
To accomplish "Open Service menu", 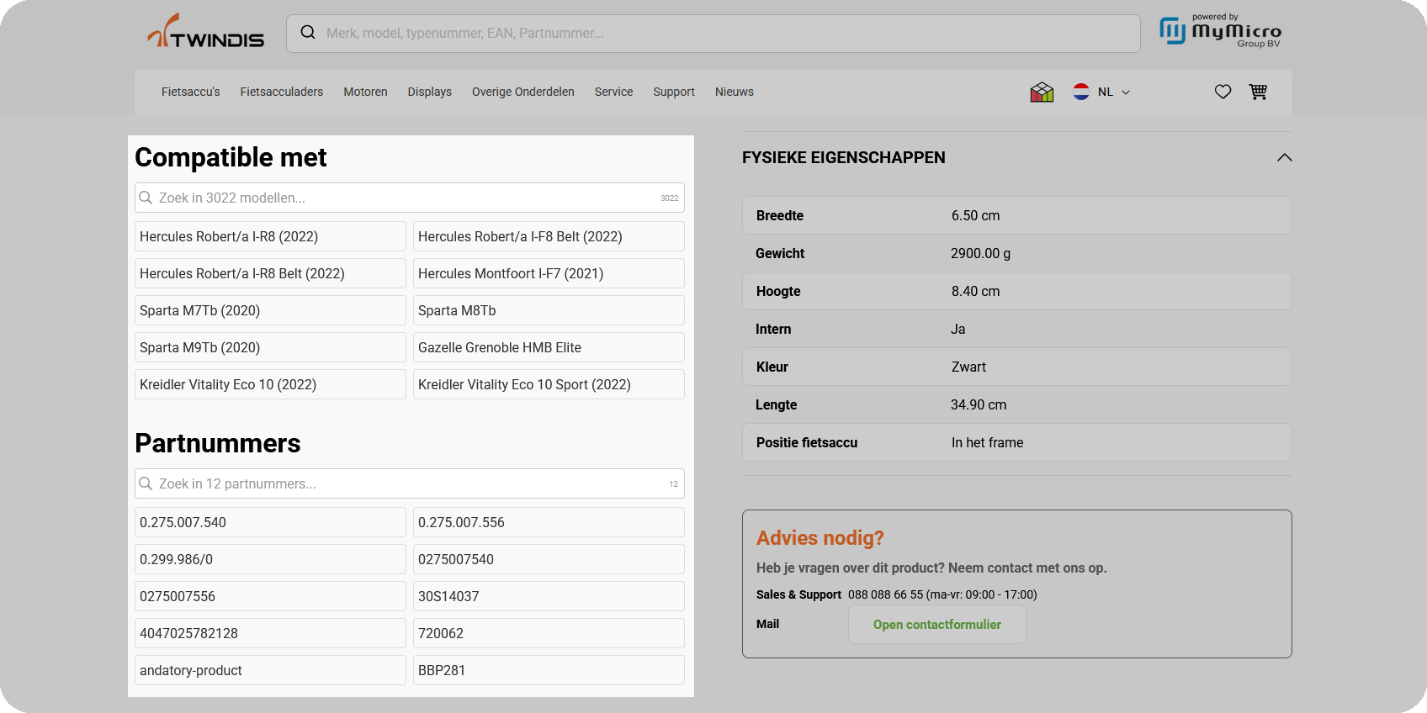I will coord(613,92).
